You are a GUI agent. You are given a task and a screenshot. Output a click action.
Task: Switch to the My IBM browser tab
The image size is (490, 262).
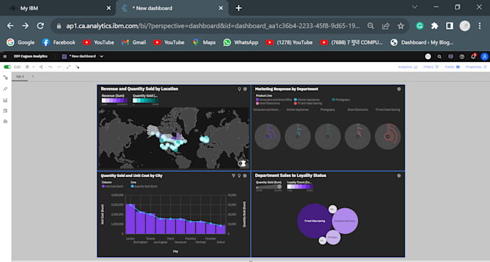coord(58,8)
